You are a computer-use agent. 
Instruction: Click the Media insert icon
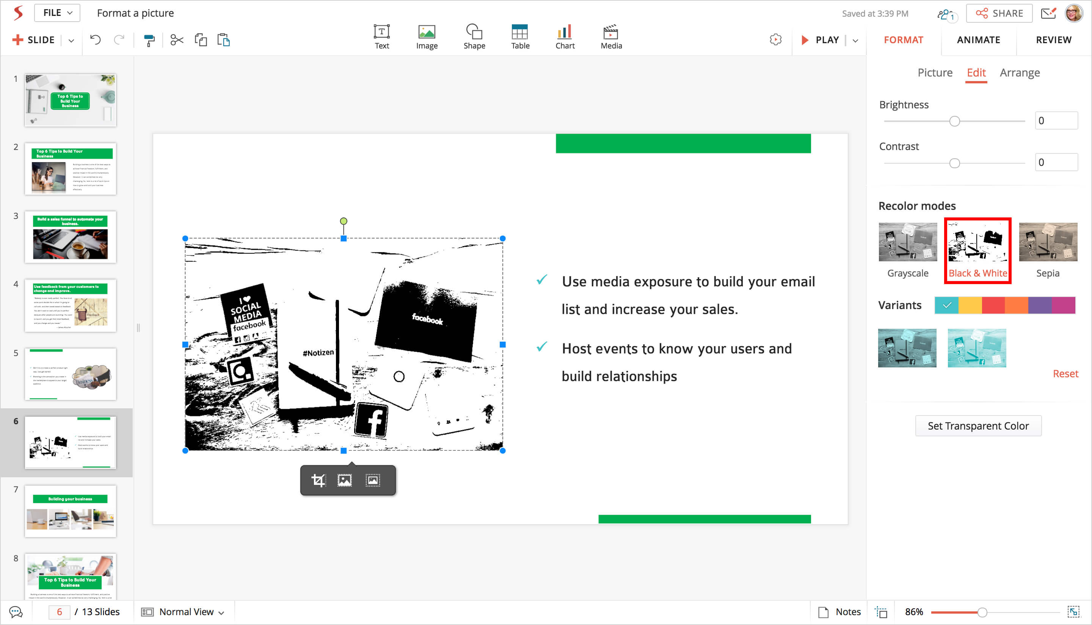[x=611, y=37]
